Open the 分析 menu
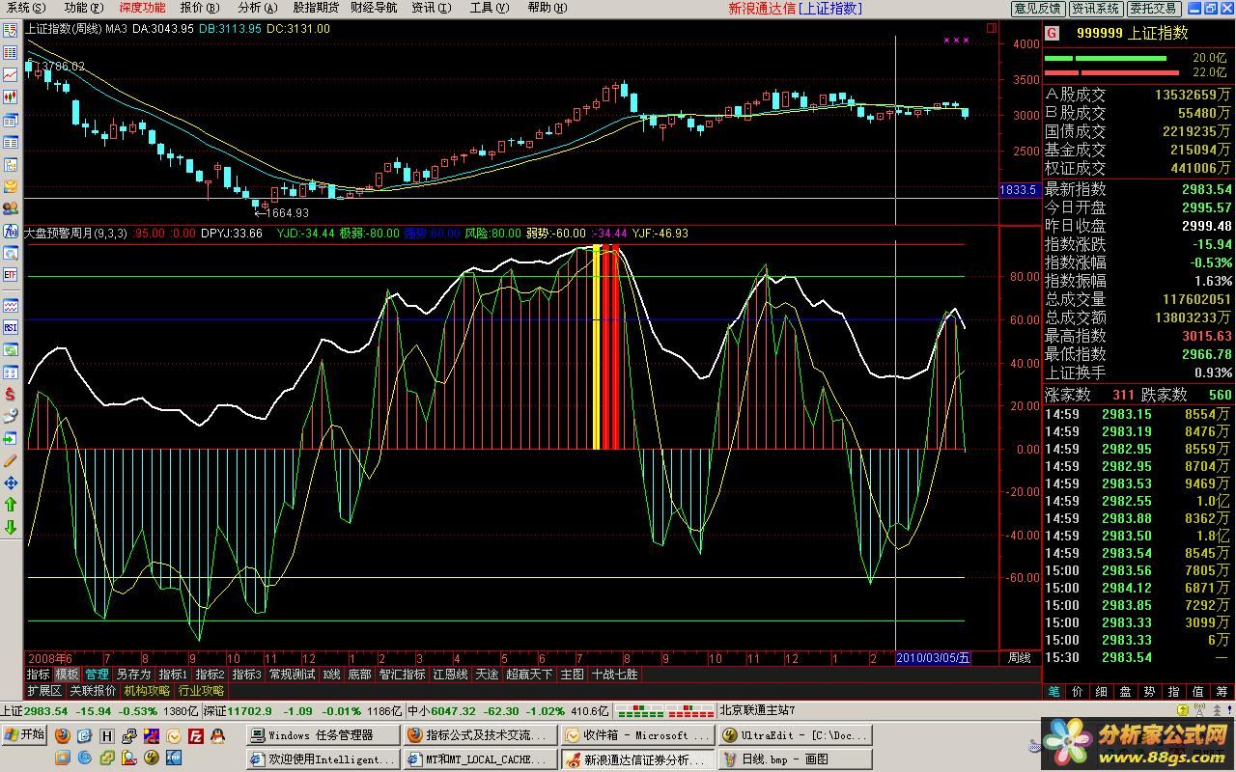This screenshot has height=772, width=1236. click(257, 8)
